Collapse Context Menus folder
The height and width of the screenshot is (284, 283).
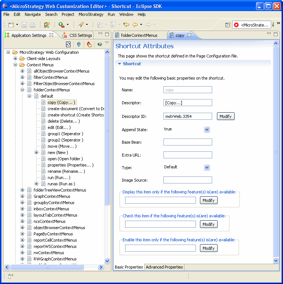click(x=15, y=65)
